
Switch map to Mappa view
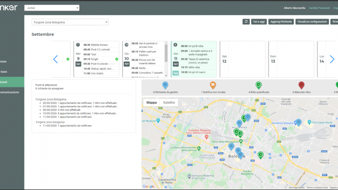pyautogui.click(x=152, y=103)
